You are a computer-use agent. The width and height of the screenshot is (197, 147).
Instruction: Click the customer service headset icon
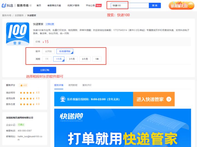click(x=63, y=99)
